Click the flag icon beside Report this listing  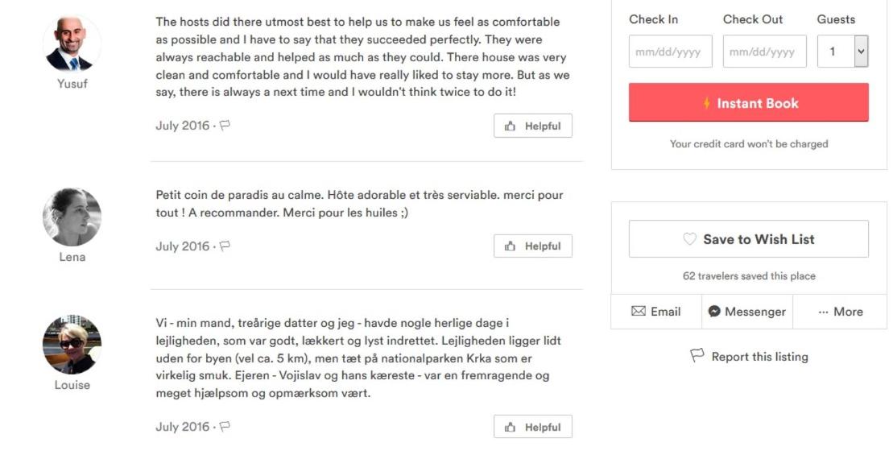[x=697, y=356]
